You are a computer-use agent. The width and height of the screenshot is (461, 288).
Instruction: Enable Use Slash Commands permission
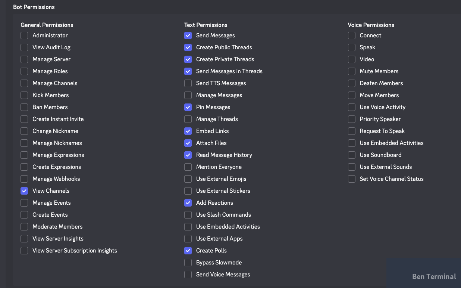point(188,215)
